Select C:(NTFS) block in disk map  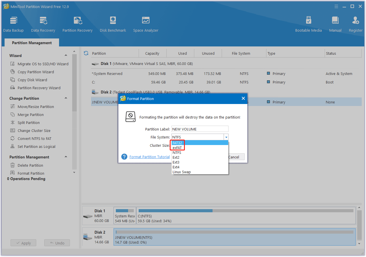pyautogui.click(x=246, y=216)
